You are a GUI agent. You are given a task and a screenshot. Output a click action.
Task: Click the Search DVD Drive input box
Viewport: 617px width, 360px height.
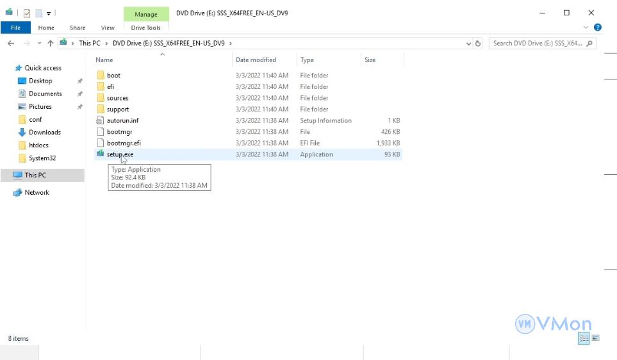538,44
